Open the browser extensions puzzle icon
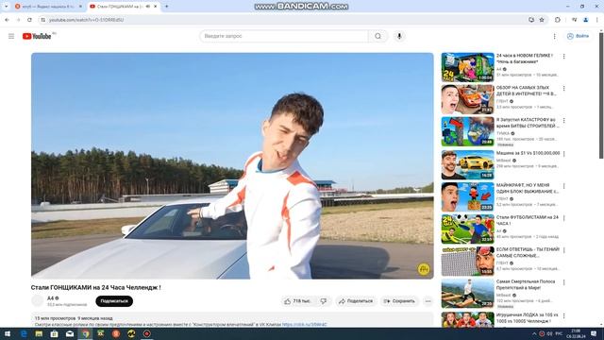 click(x=558, y=20)
